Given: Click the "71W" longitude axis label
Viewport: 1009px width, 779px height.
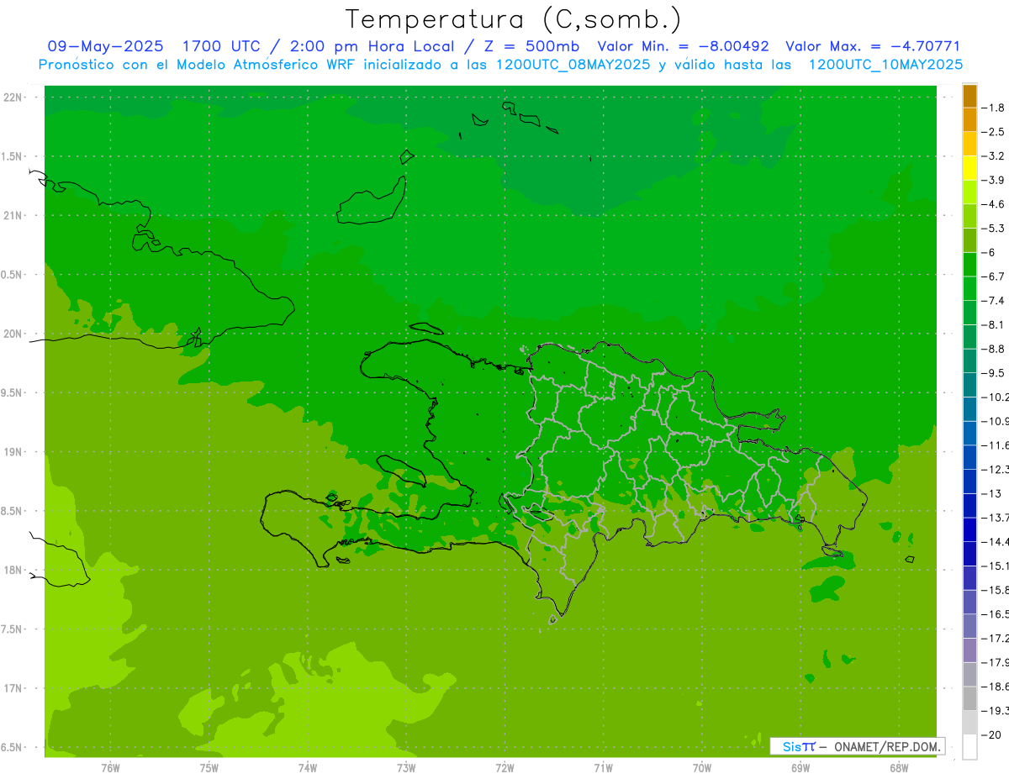Looking at the screenshot, I should 603,767.
